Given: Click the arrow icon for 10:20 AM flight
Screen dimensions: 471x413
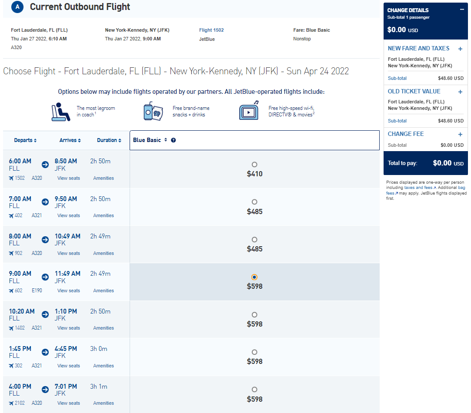Looking at the screenshot, I should (x=45, y=314).
